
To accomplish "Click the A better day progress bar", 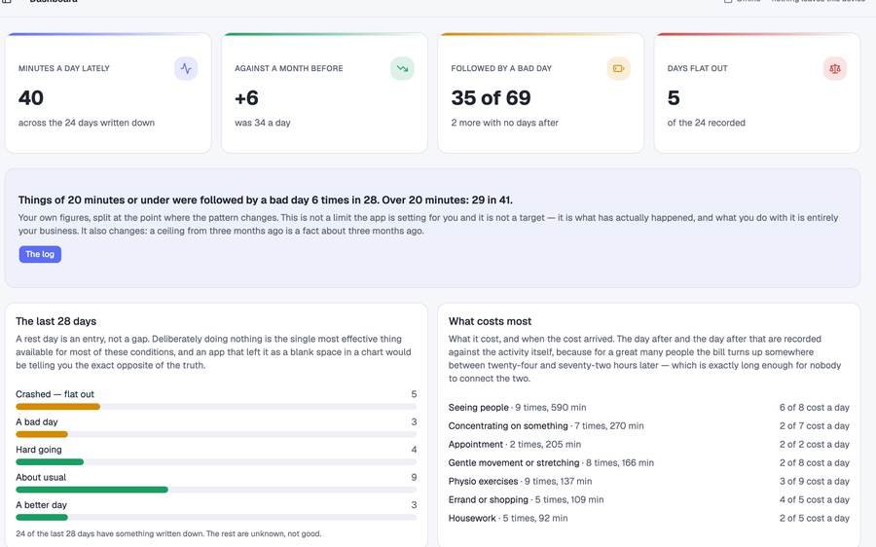I will (x=216, y=518).
